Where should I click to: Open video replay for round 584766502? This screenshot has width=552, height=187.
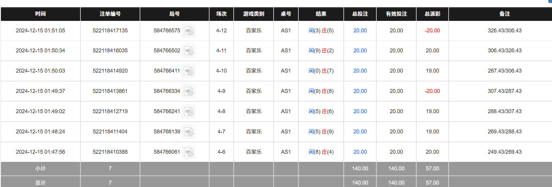[x=188, y=51]
